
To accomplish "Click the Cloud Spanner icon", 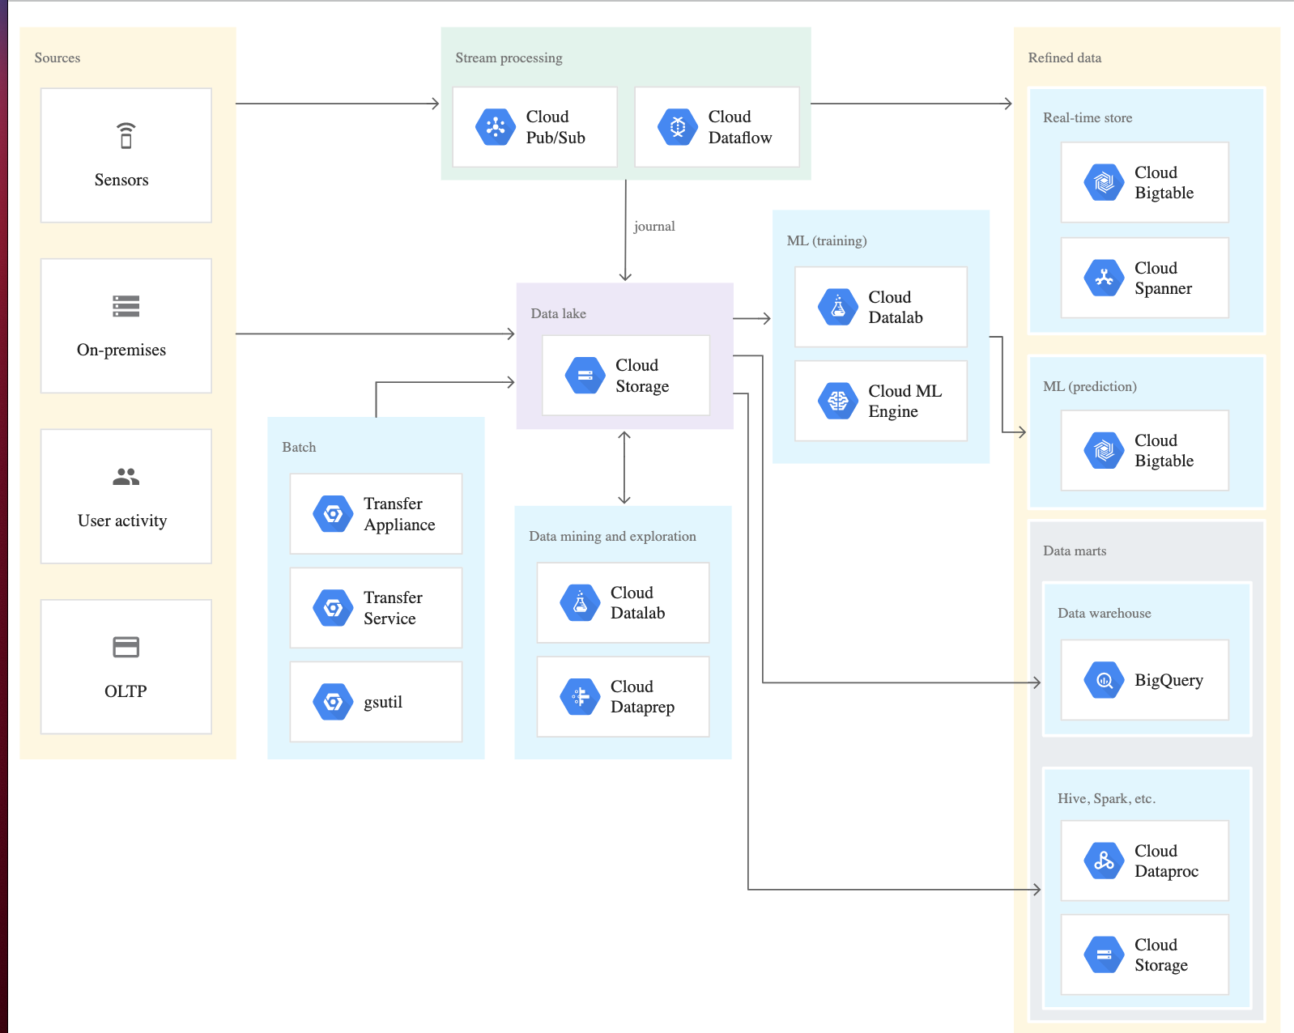I will tap(1104, 278).
